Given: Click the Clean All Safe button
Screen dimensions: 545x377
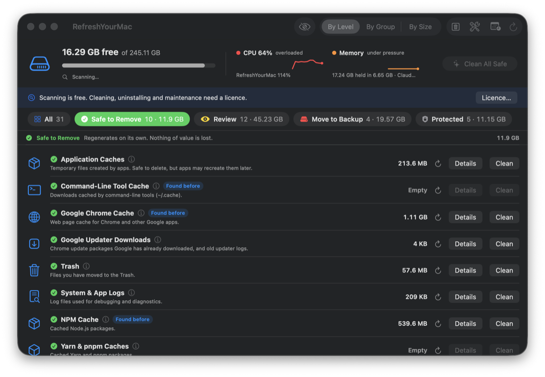Looking at the screenshot, I should pos(480,64).
